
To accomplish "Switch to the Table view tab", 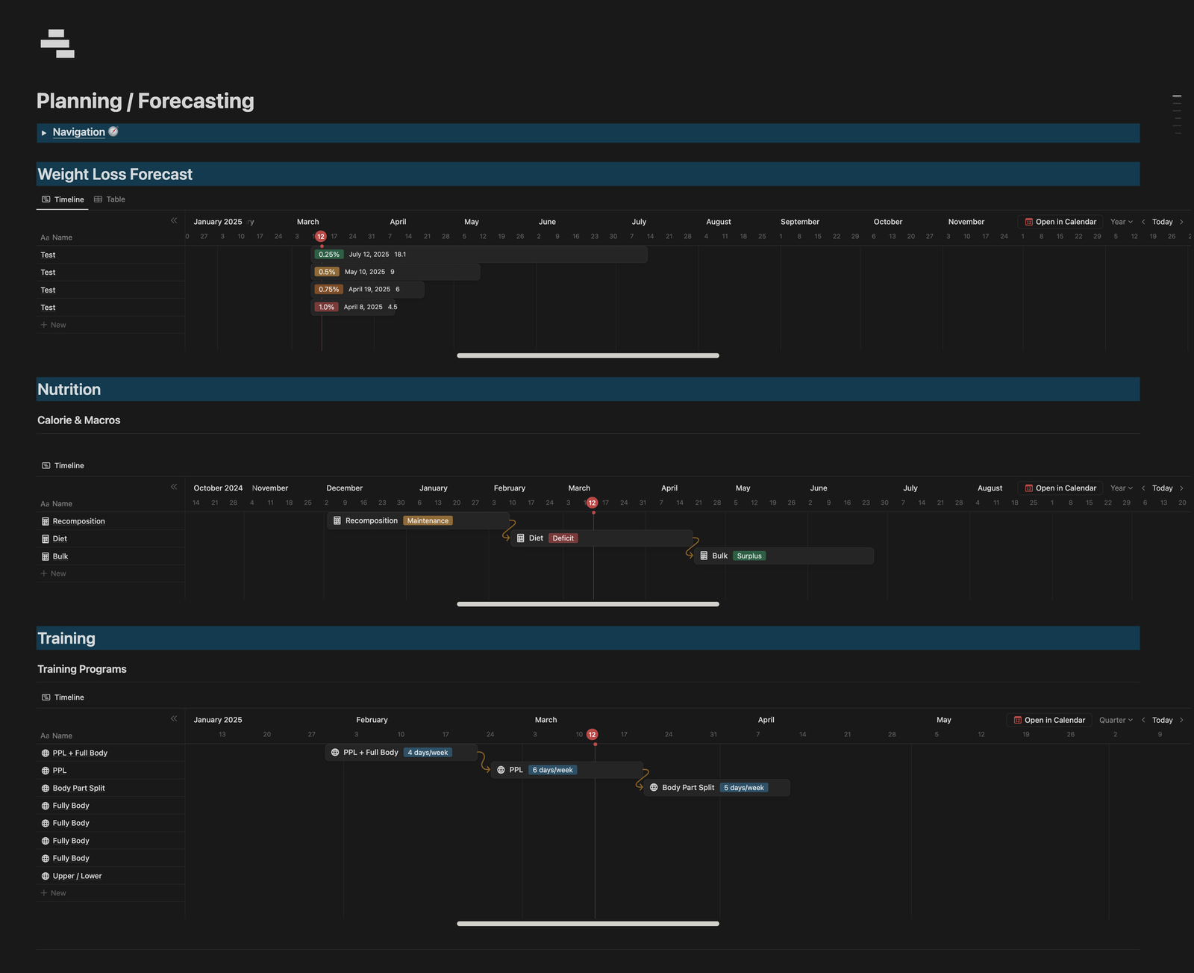I will click(110, 199).
